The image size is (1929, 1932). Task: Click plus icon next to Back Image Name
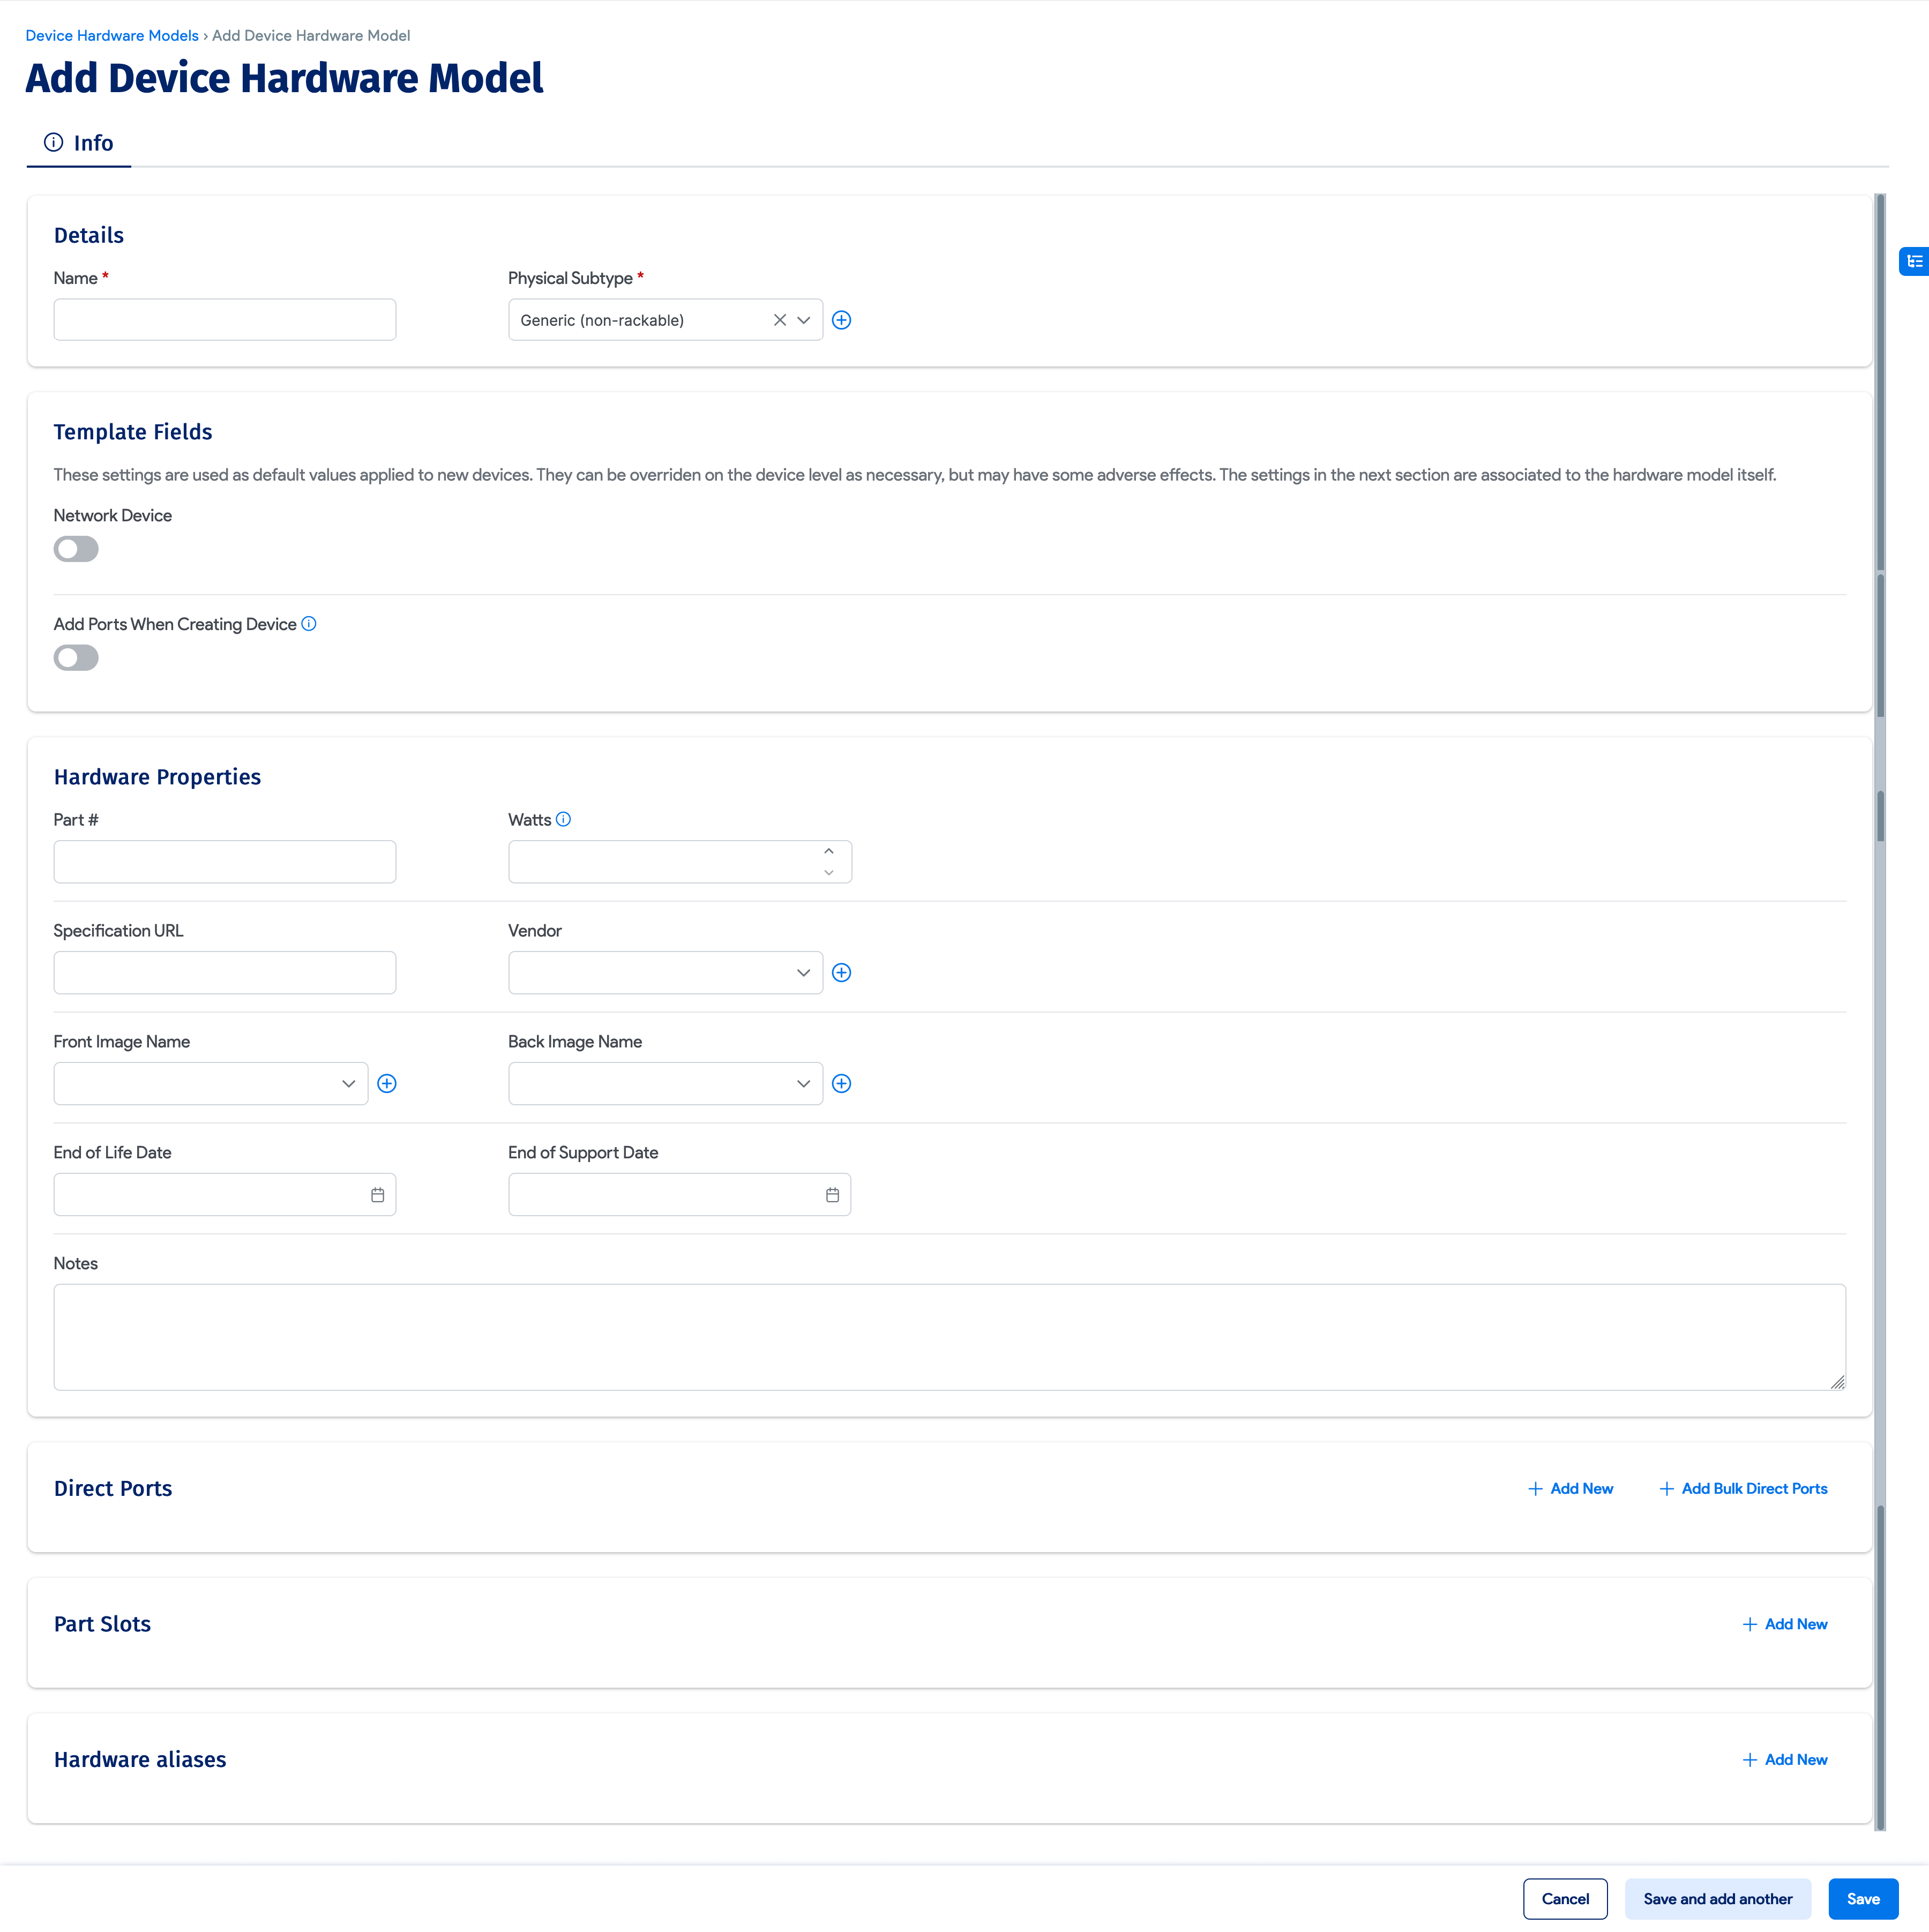pos(841,1084)
